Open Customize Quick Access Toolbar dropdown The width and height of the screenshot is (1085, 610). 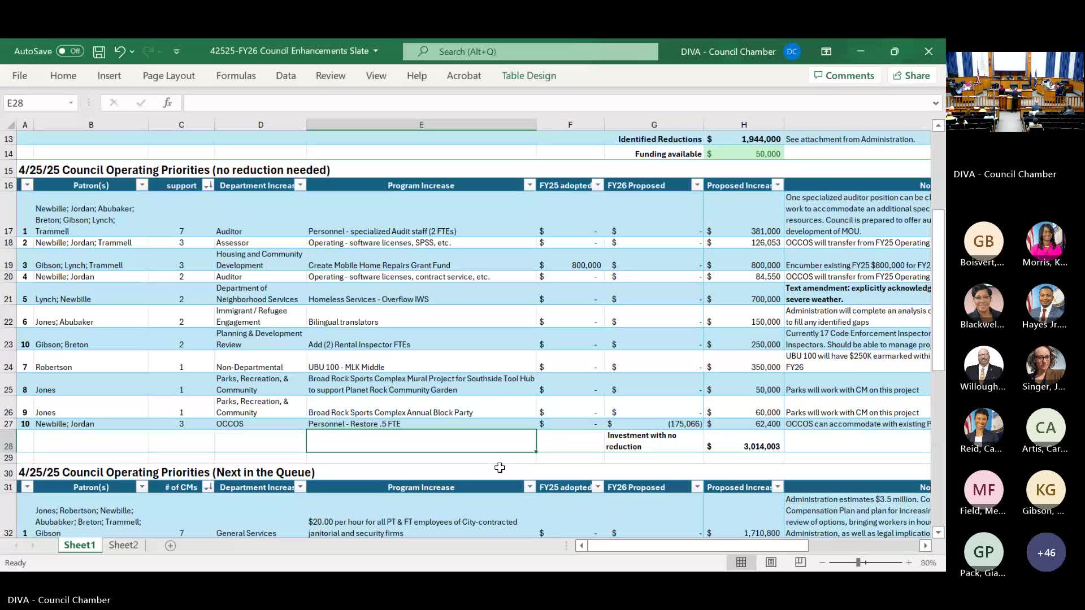pyautogui.click(x=176, y=51)
